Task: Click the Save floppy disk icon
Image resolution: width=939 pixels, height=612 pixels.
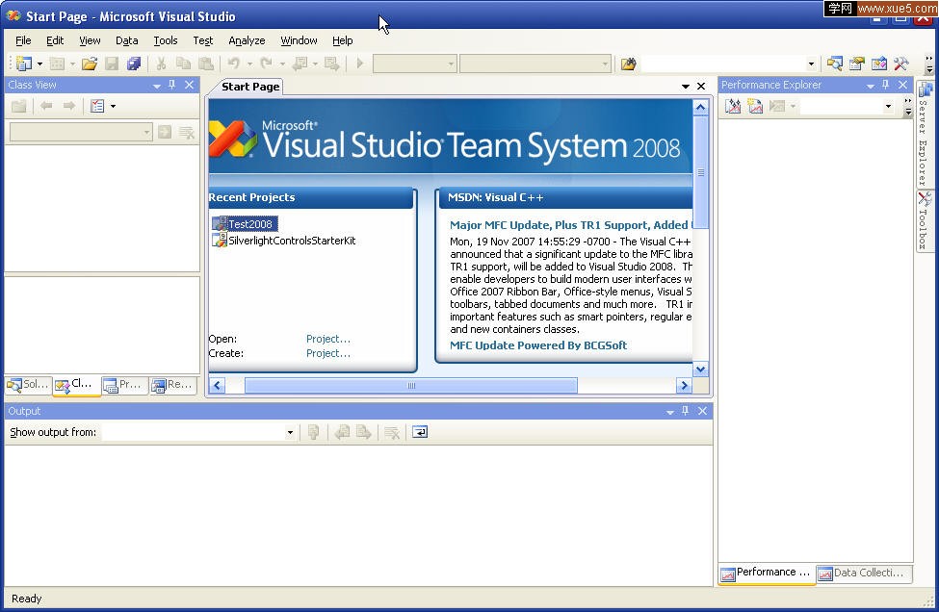Action: coord(112,64)
